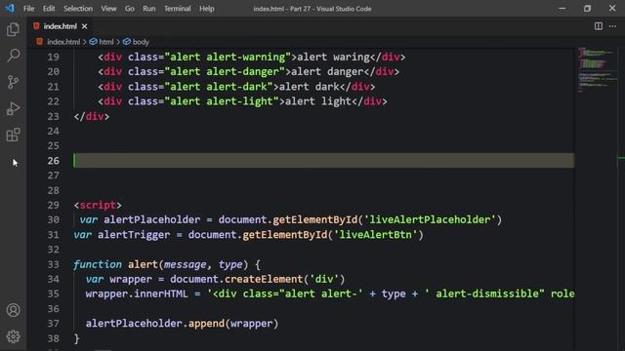Open the Source Control panel
The image size is (625, 351).
(x=13, y=82)
